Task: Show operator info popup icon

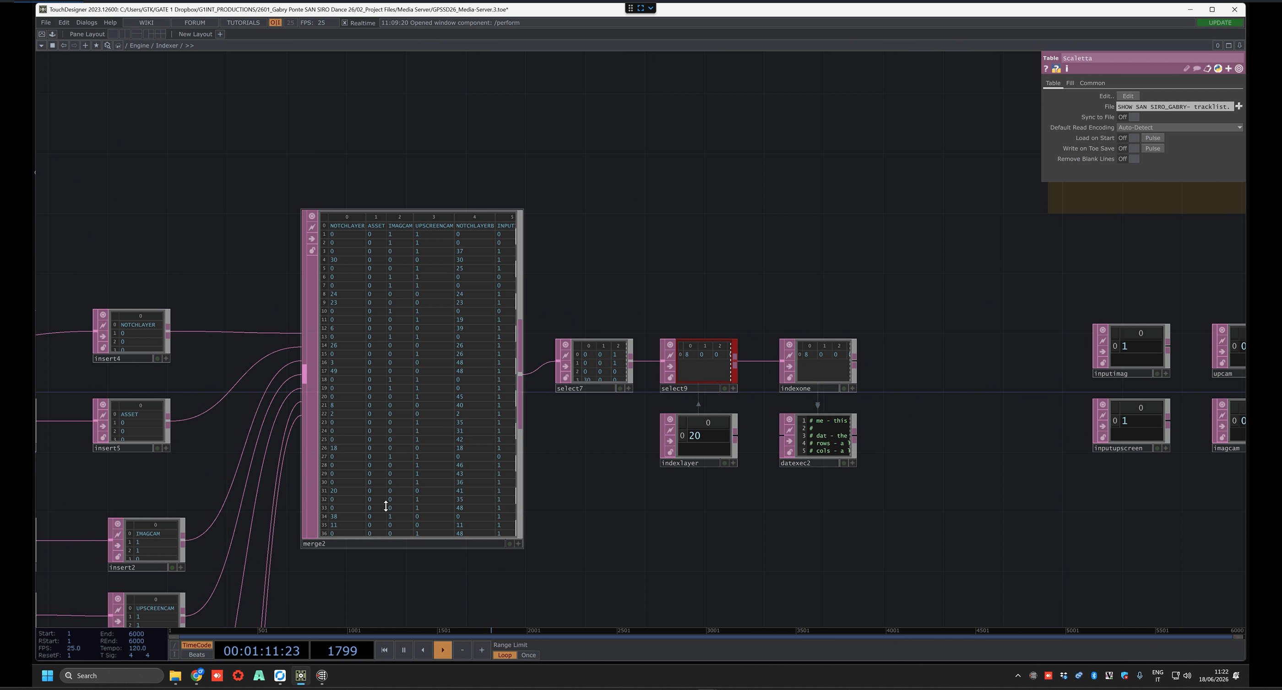Action: [x=1066, y=69]
